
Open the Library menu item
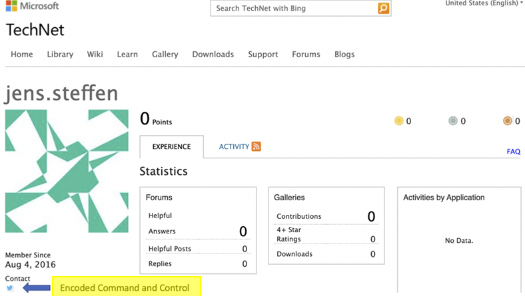(x=60, y=55)
